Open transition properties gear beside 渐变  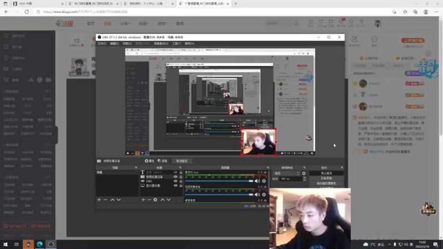point(303,173)
